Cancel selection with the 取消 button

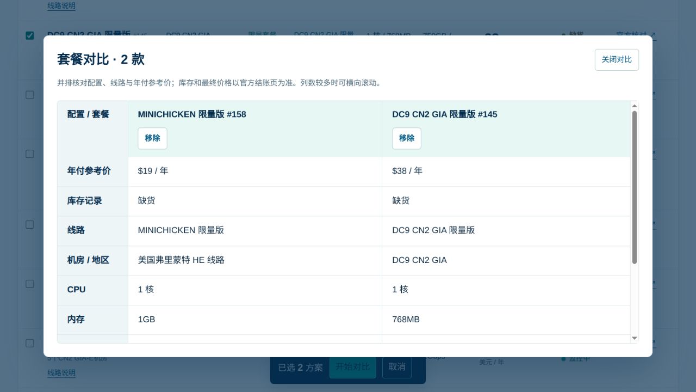pos(397,367)
